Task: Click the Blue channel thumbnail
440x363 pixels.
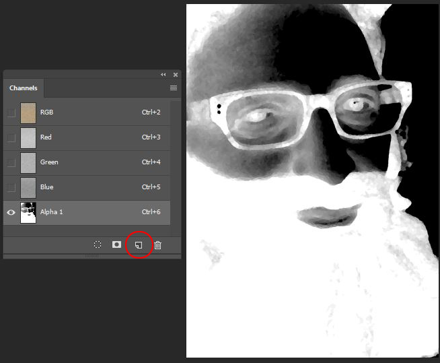Action: [x=28, y=187]
